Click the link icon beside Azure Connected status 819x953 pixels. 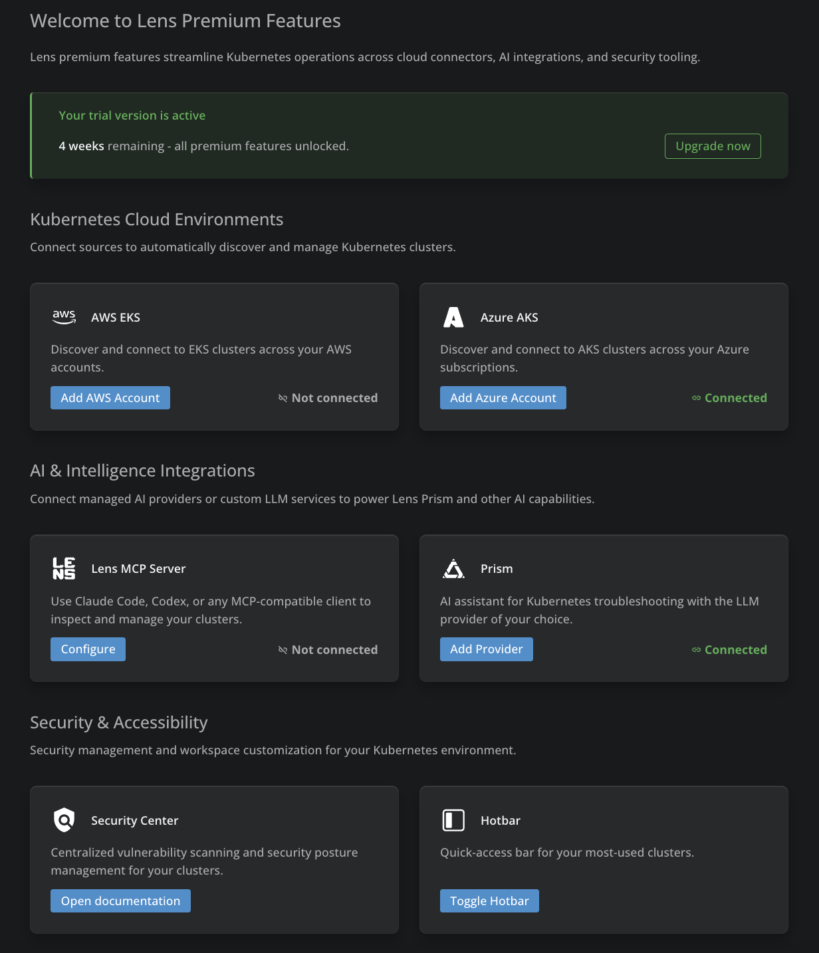[696, 398]
